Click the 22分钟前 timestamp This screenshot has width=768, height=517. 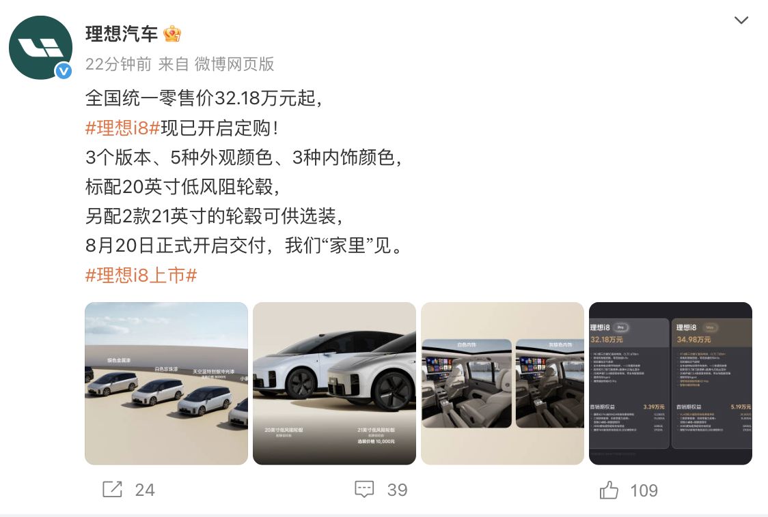pos(118,64)
